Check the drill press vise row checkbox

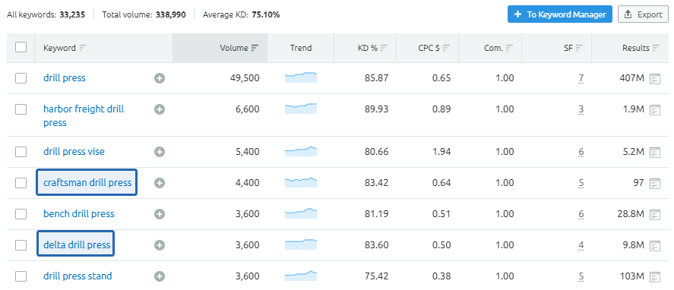(x=21, y=152)
